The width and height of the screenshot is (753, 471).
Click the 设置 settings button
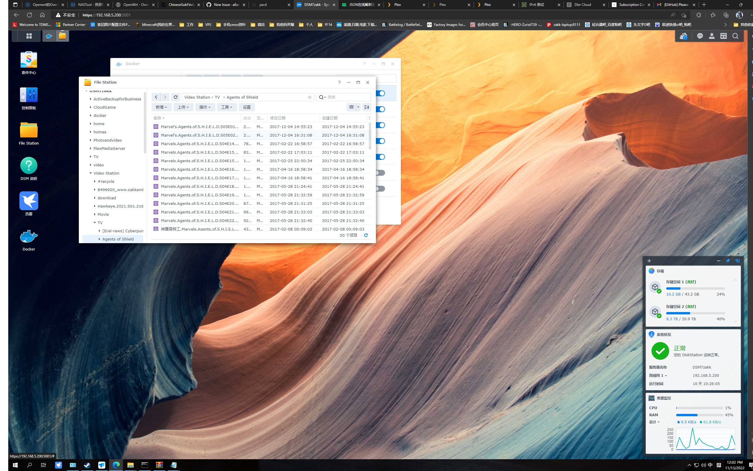click(246, 107)
